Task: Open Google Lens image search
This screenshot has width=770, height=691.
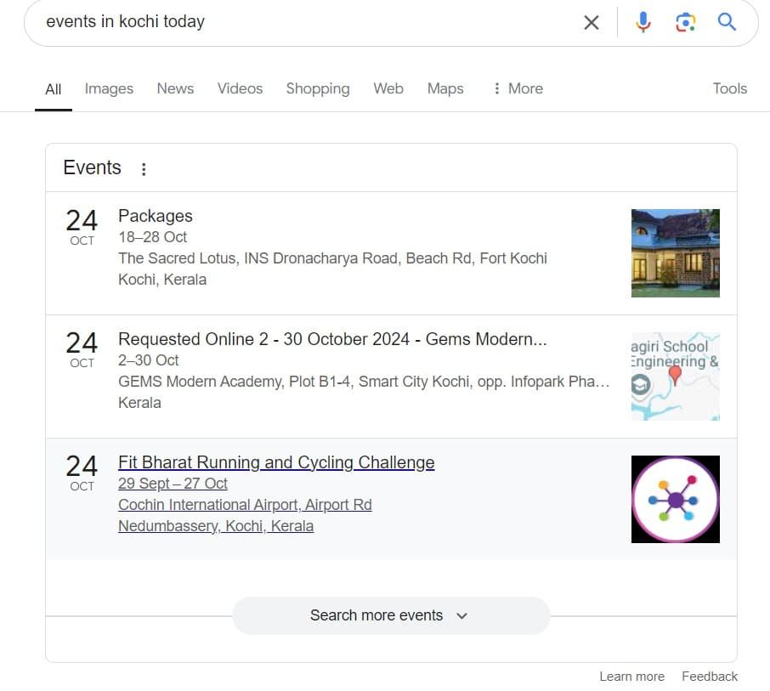Action: 685,22
